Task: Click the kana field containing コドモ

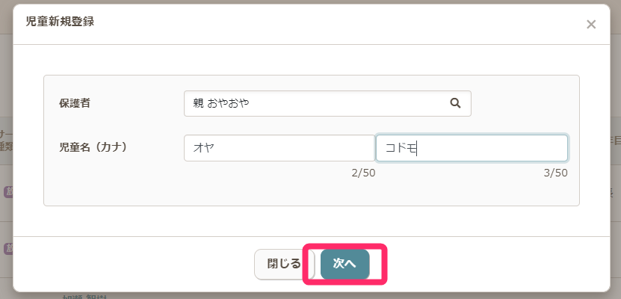Action: [472, 148]
